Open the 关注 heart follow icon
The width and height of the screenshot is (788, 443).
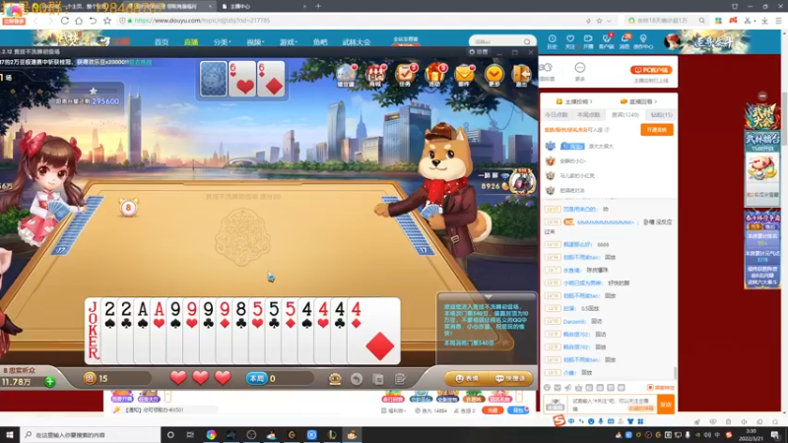[570, 41]
